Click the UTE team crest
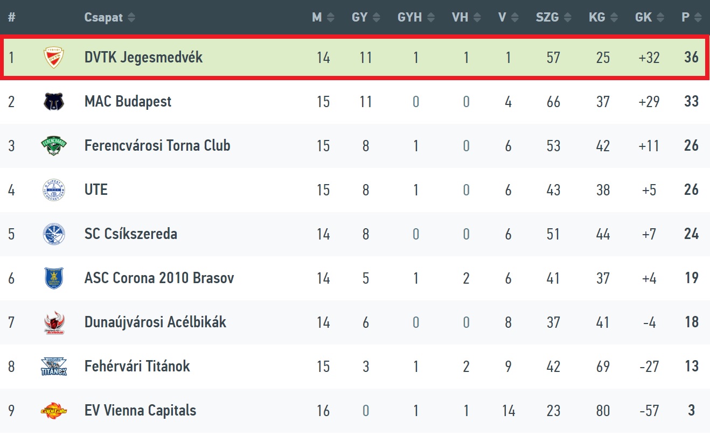The width and height of the screenshot is (710, 436). (x=53, y=190)
